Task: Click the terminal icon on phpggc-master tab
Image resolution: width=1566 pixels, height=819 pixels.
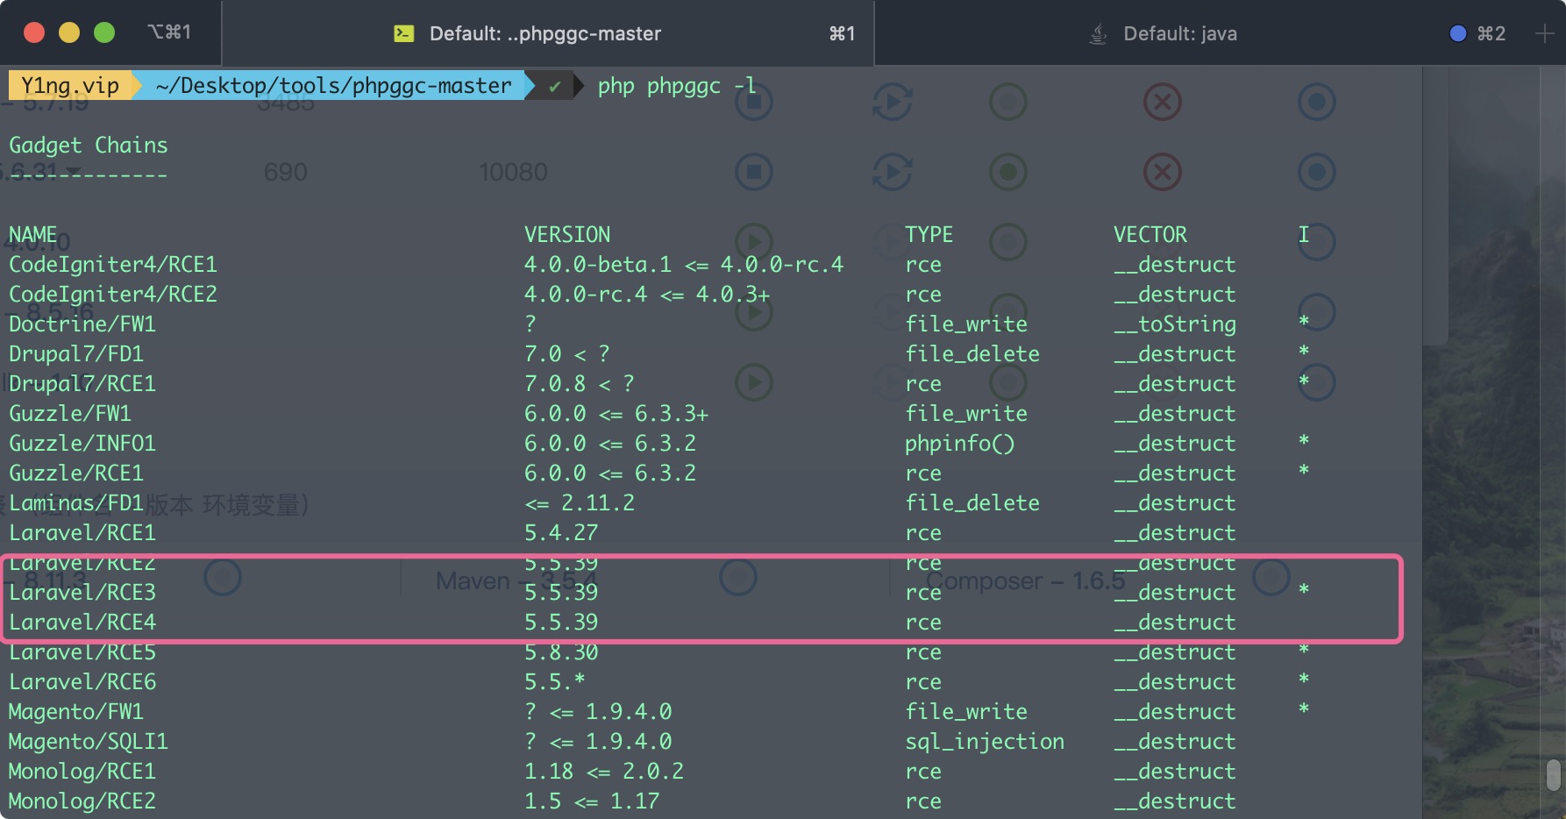Action: pos(403,33)
